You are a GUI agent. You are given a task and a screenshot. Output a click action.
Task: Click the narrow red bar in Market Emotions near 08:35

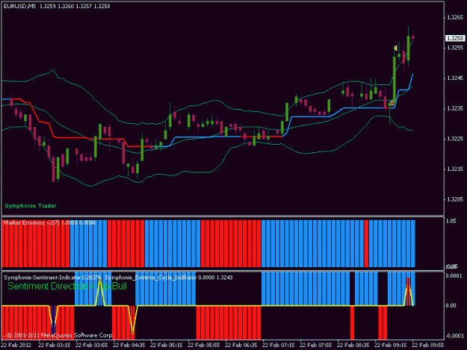pos(366,243)
